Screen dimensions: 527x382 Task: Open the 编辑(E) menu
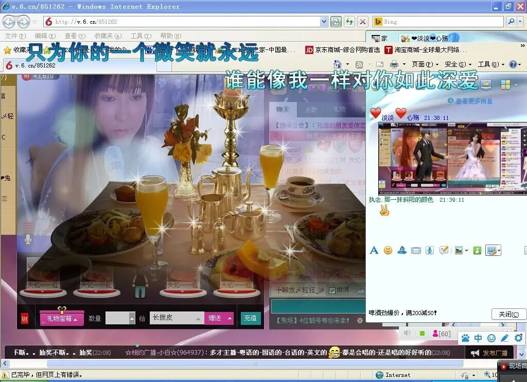click(x=45, y=36)
